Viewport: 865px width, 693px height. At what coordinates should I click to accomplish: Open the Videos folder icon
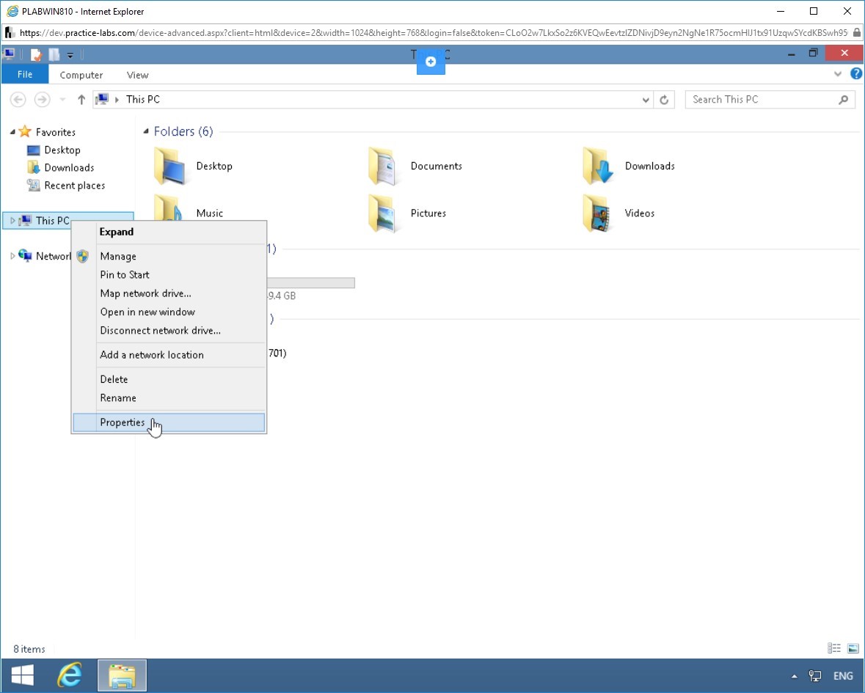coord(597,213)
